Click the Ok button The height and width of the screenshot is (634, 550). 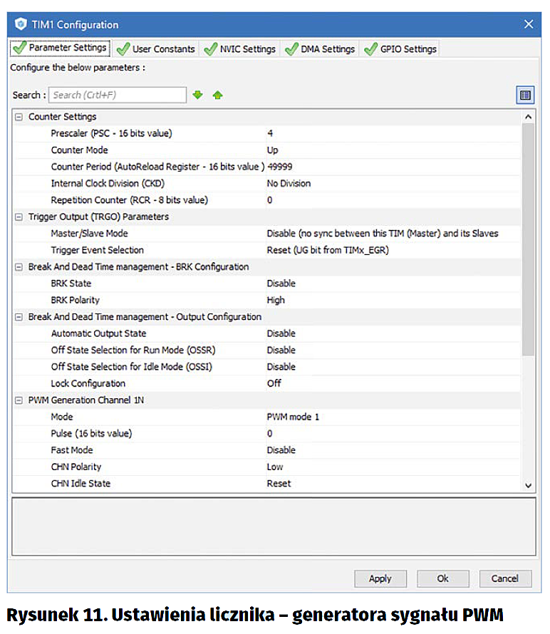click(442, 578)
